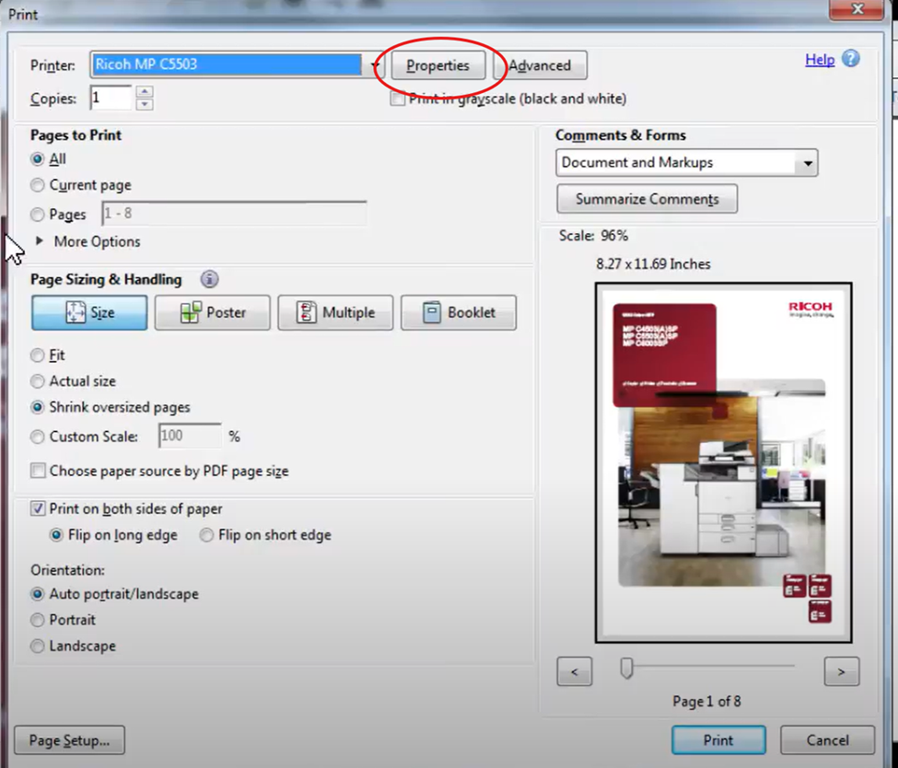
Task: Select Portrait orientation
Action: point(37,620)
